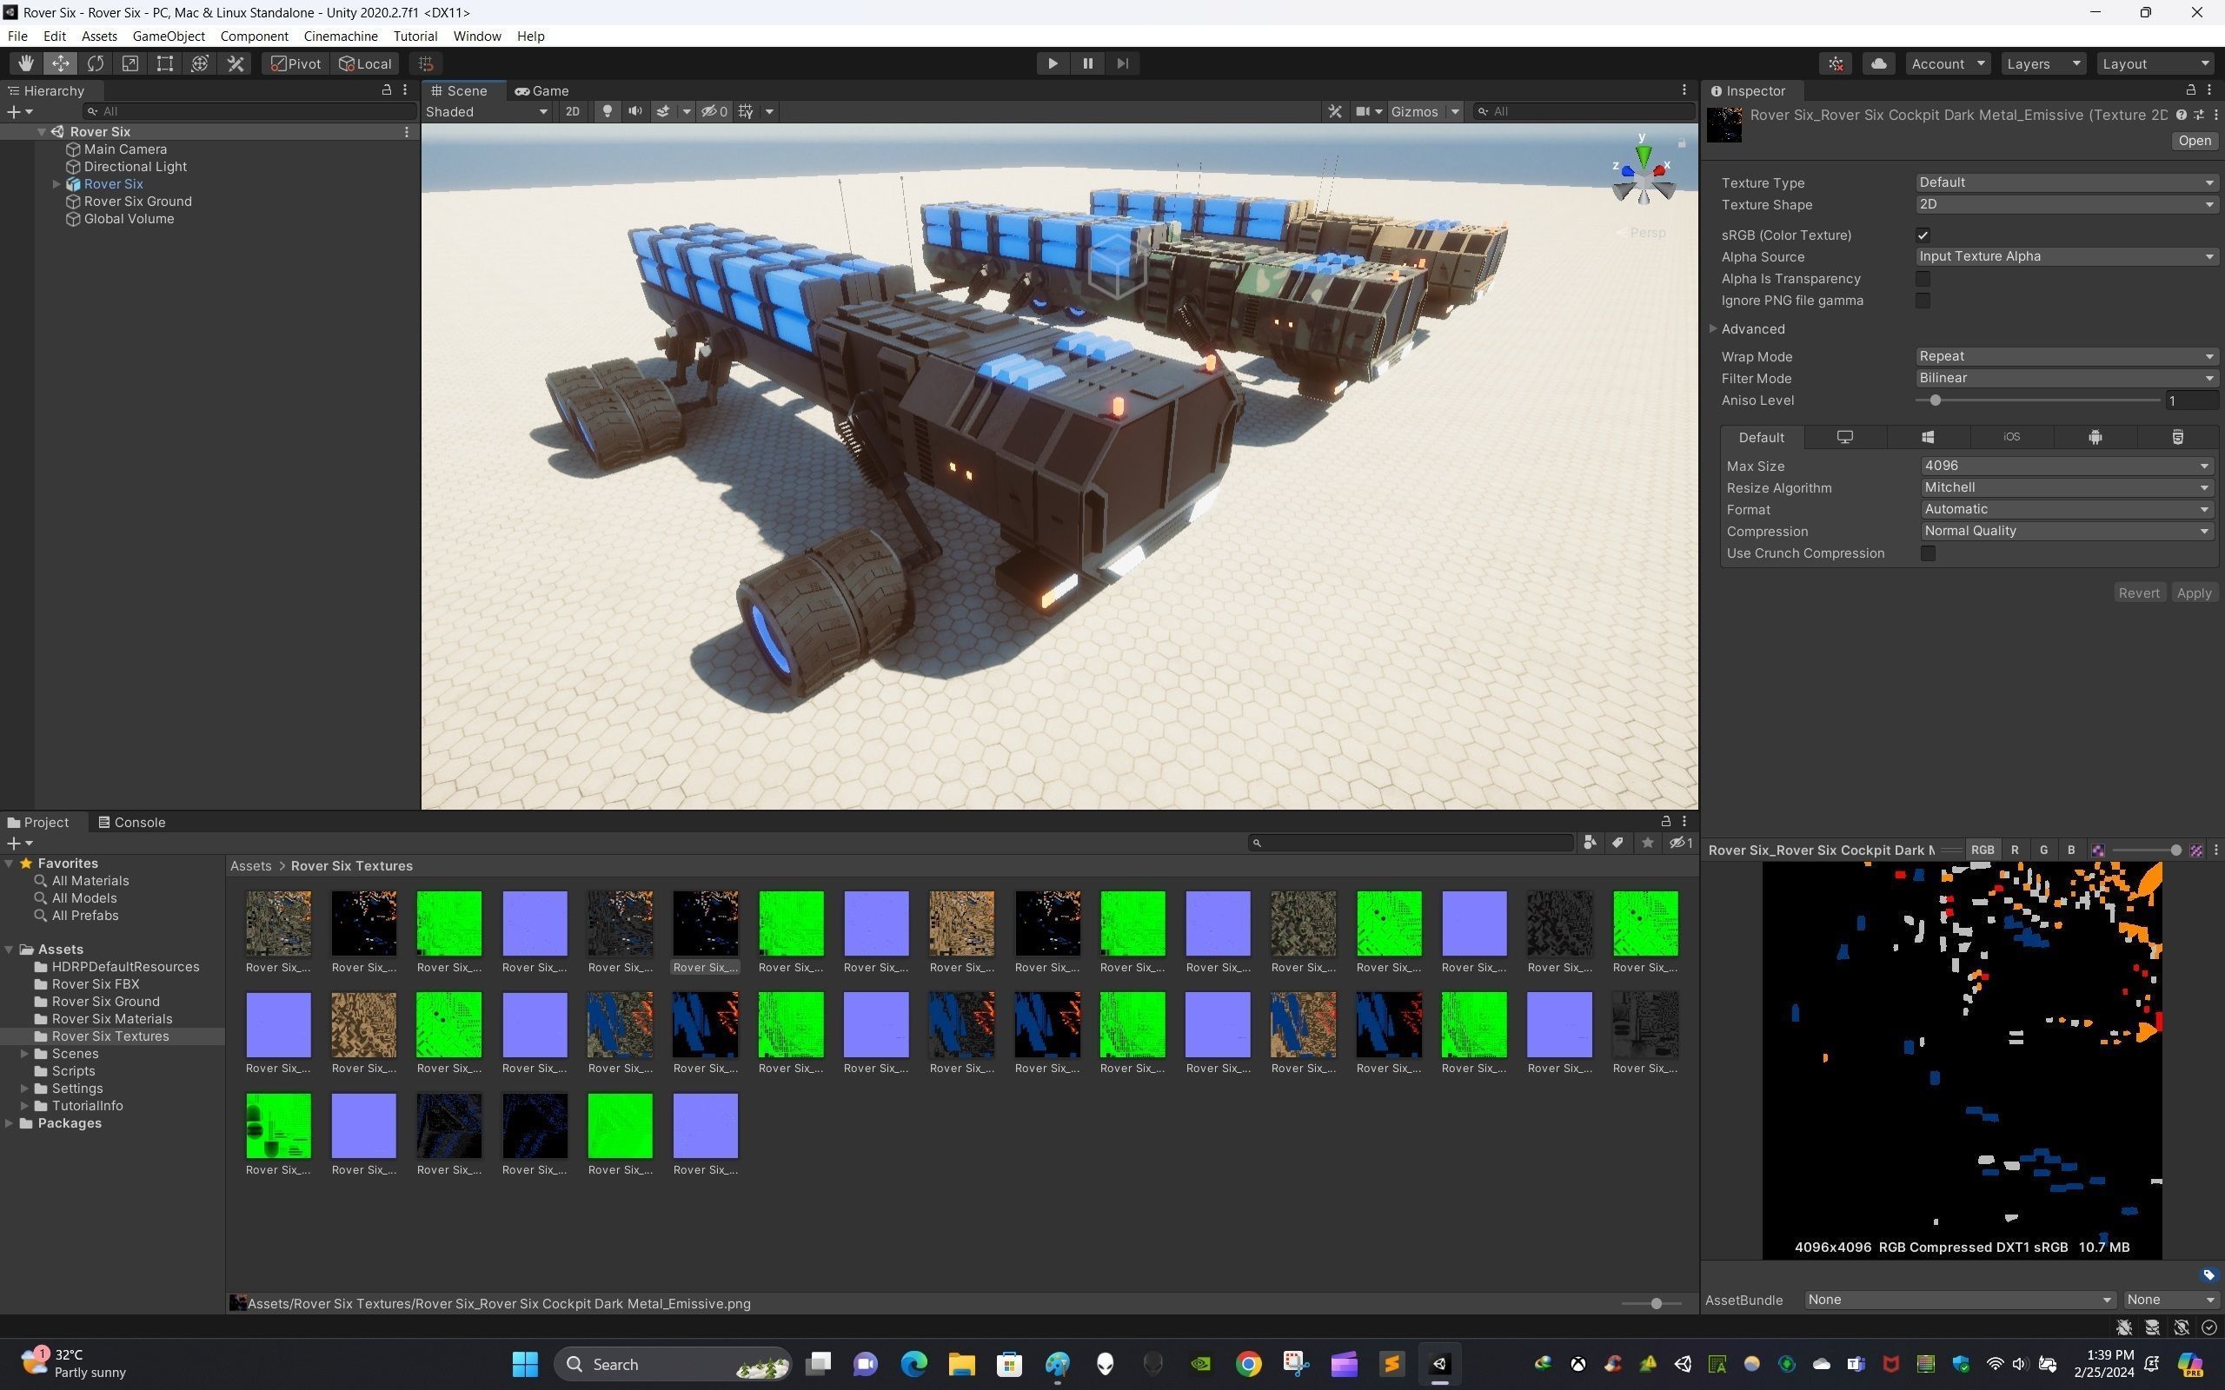The width and height of the screenshot is (2225, 1390).
Task: Toggle 2D view mode in the Scene toolbar
Action: click(572, 111)
